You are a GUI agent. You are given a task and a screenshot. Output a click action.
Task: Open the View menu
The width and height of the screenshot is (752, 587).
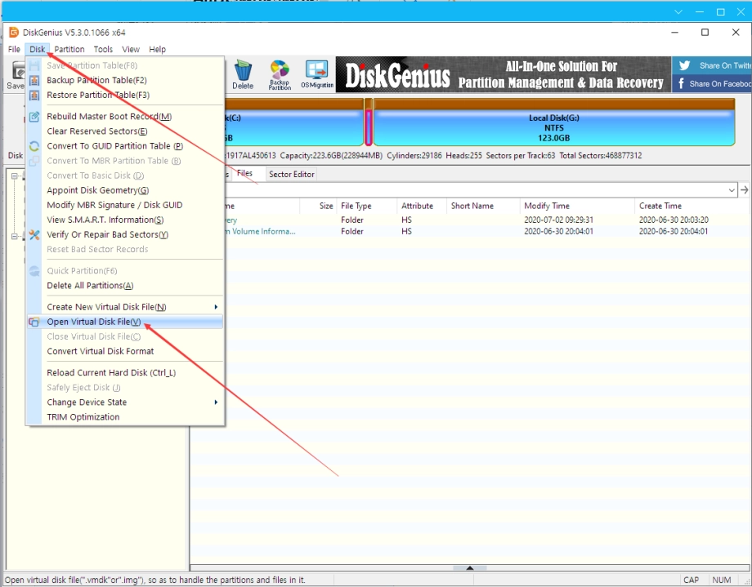pos(131,49)
